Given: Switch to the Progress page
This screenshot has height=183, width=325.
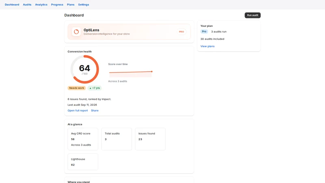Looking at the screenshot, I should pos(57,4).
